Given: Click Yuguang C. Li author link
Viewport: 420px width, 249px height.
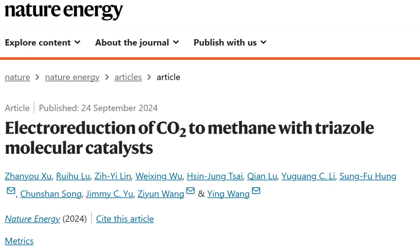Looking at the screenshot, I should (x=308, y=176).
